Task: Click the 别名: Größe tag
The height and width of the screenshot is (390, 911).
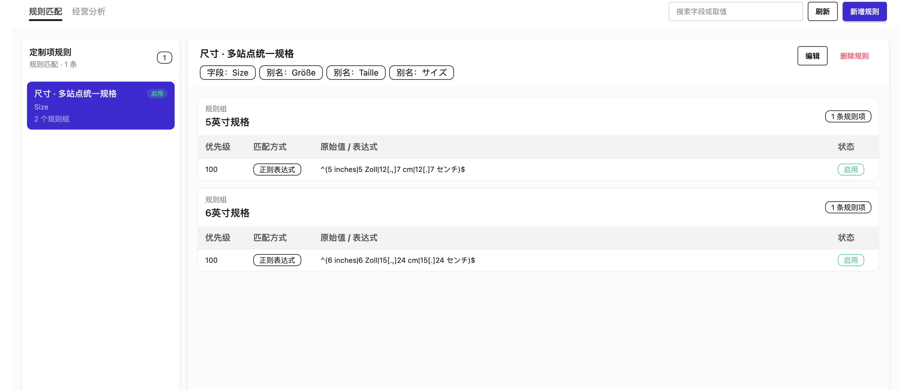Action: click(x=291, y=73)
